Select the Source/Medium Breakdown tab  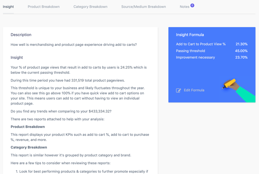click(143, 7)
